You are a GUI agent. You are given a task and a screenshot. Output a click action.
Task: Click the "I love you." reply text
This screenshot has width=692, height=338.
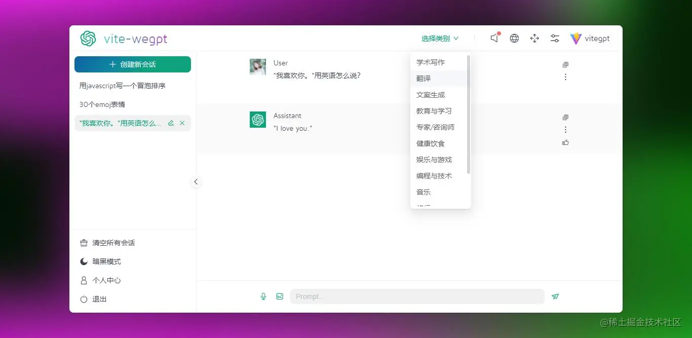(x=293, y=128)
